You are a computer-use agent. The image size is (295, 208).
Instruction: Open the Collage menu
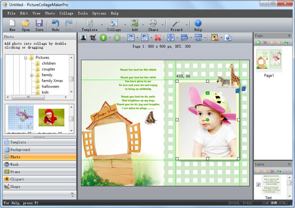(x=66, y=13)
